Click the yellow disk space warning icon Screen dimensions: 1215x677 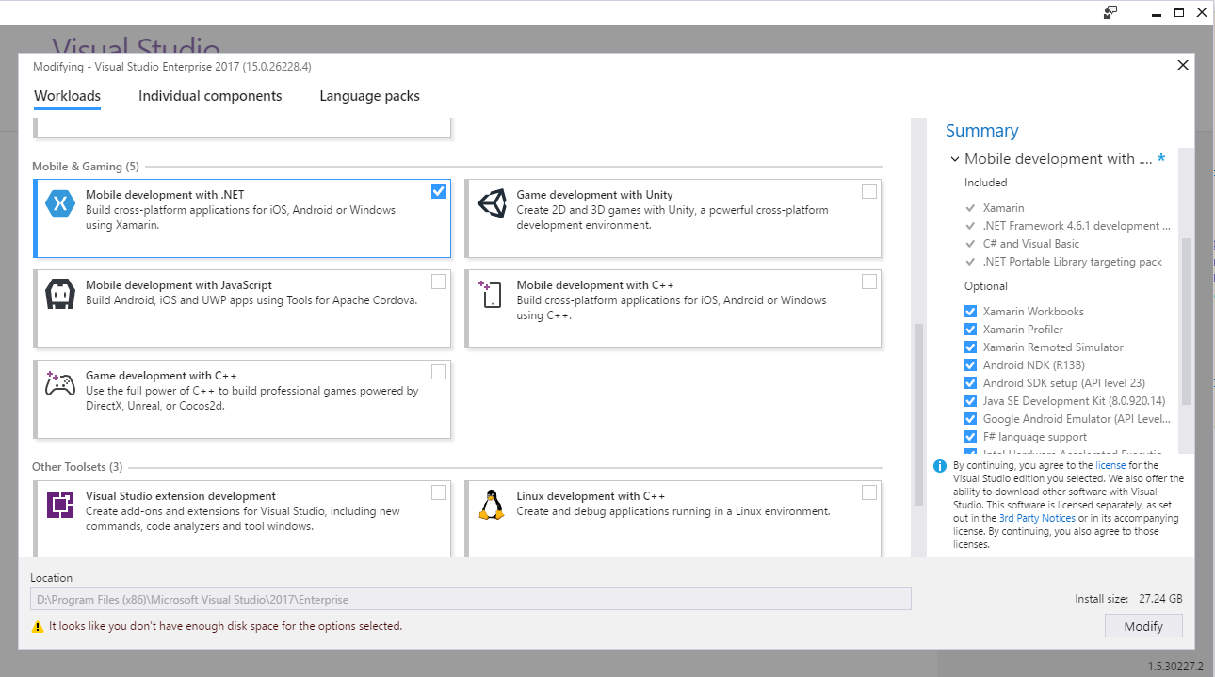(38, 626)
